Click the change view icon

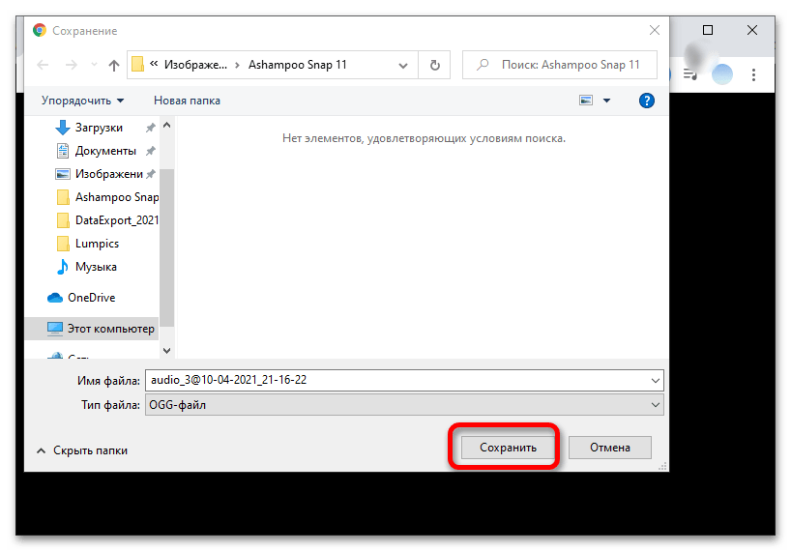coord(585,101)
